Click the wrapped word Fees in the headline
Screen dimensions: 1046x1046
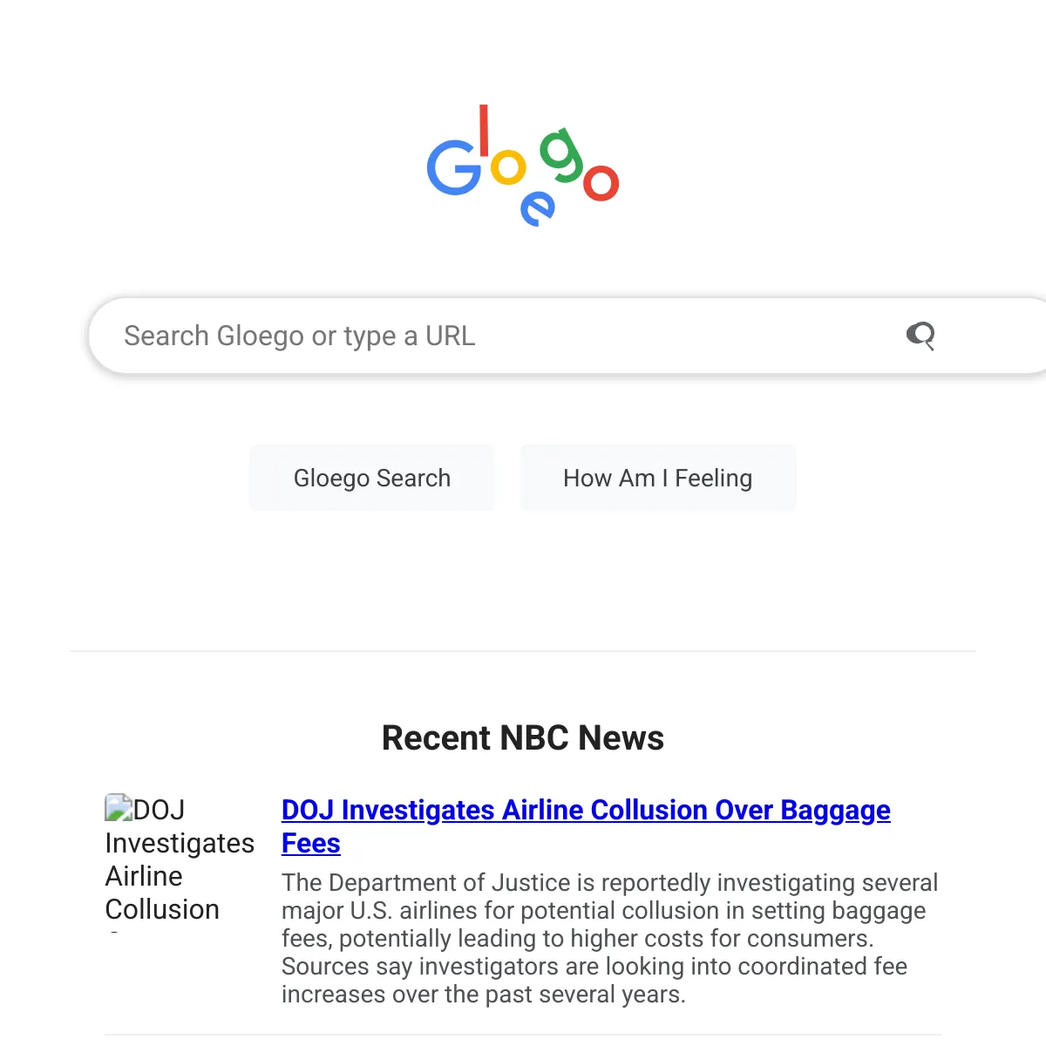pyautogui.click(x=311, y=844)
